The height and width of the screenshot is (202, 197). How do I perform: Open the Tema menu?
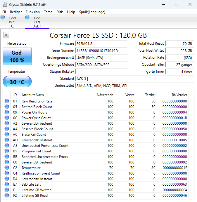(48, 12)
